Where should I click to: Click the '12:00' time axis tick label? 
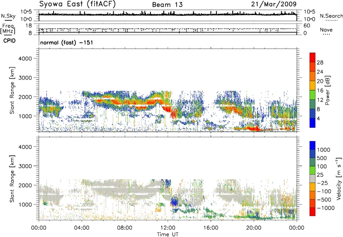click(168, 228)
